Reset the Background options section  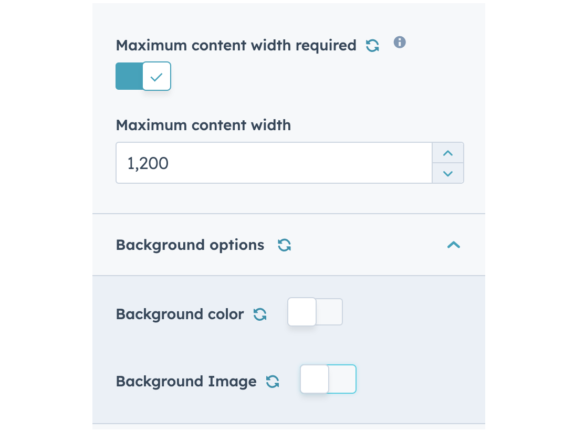tap(284, 245)
